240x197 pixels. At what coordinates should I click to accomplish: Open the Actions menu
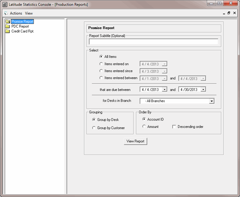[16, 13]
